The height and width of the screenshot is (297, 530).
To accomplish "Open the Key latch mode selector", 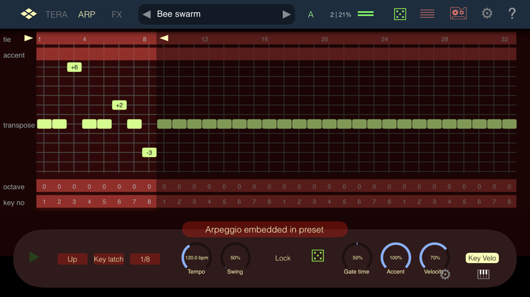I will point(108,259).
